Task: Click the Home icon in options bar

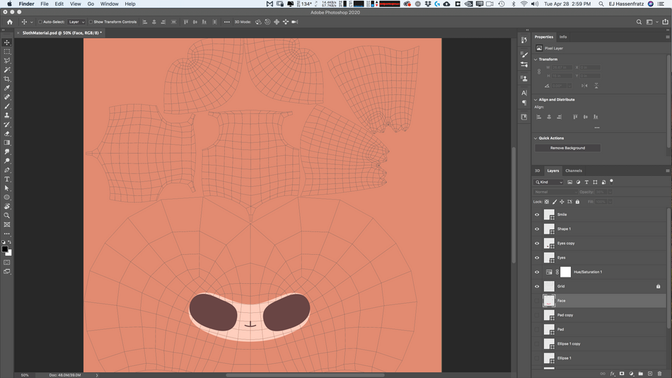Action: (x=9, y=22)
